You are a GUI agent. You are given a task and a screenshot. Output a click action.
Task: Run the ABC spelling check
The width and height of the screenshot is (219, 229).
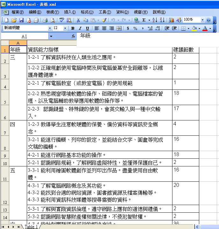click(x=62, y=20)
